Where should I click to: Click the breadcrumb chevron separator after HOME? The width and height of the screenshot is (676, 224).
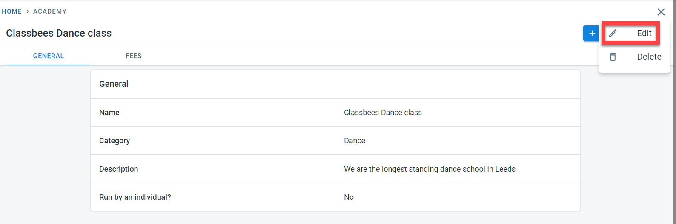[x=28, y=11]
